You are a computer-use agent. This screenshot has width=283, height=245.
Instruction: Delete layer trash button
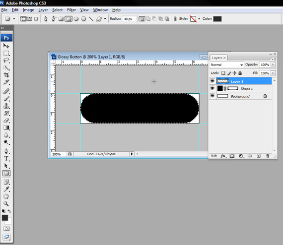(x=268, y=156)
